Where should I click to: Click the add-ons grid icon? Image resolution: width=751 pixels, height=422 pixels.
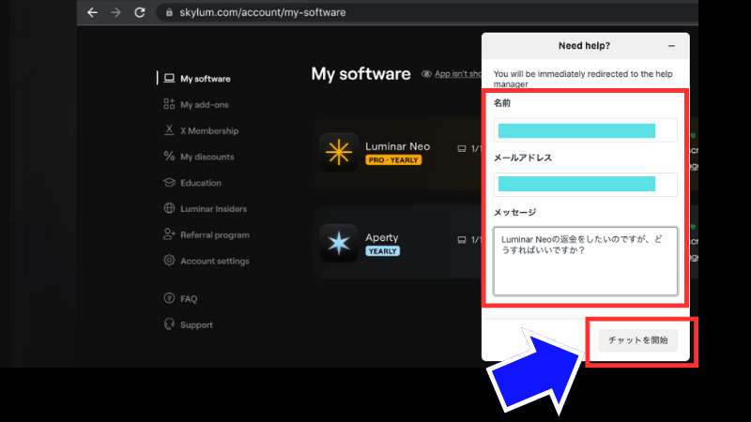(x=169, y=104)
